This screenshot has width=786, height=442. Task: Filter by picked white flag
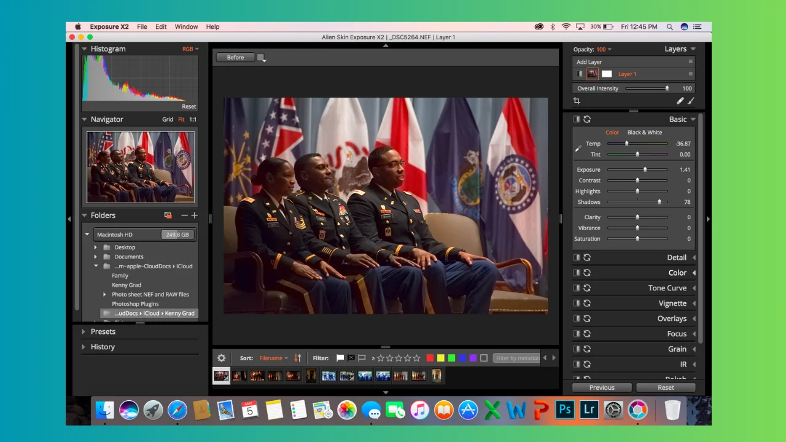coord(340,358)
